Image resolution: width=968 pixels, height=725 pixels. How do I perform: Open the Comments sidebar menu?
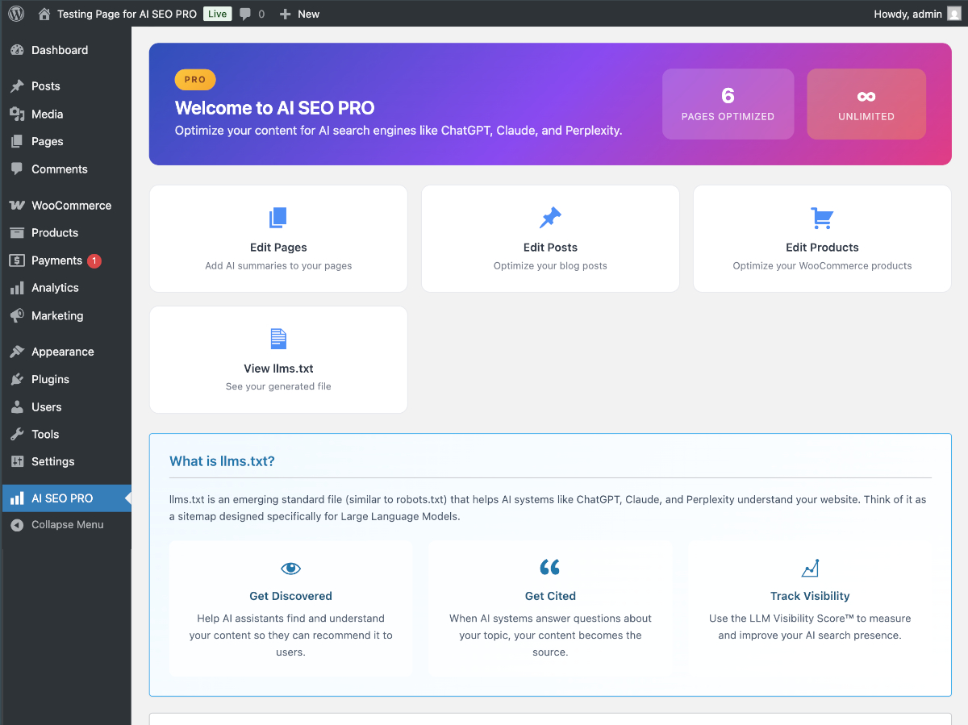(x=66, y=169)
